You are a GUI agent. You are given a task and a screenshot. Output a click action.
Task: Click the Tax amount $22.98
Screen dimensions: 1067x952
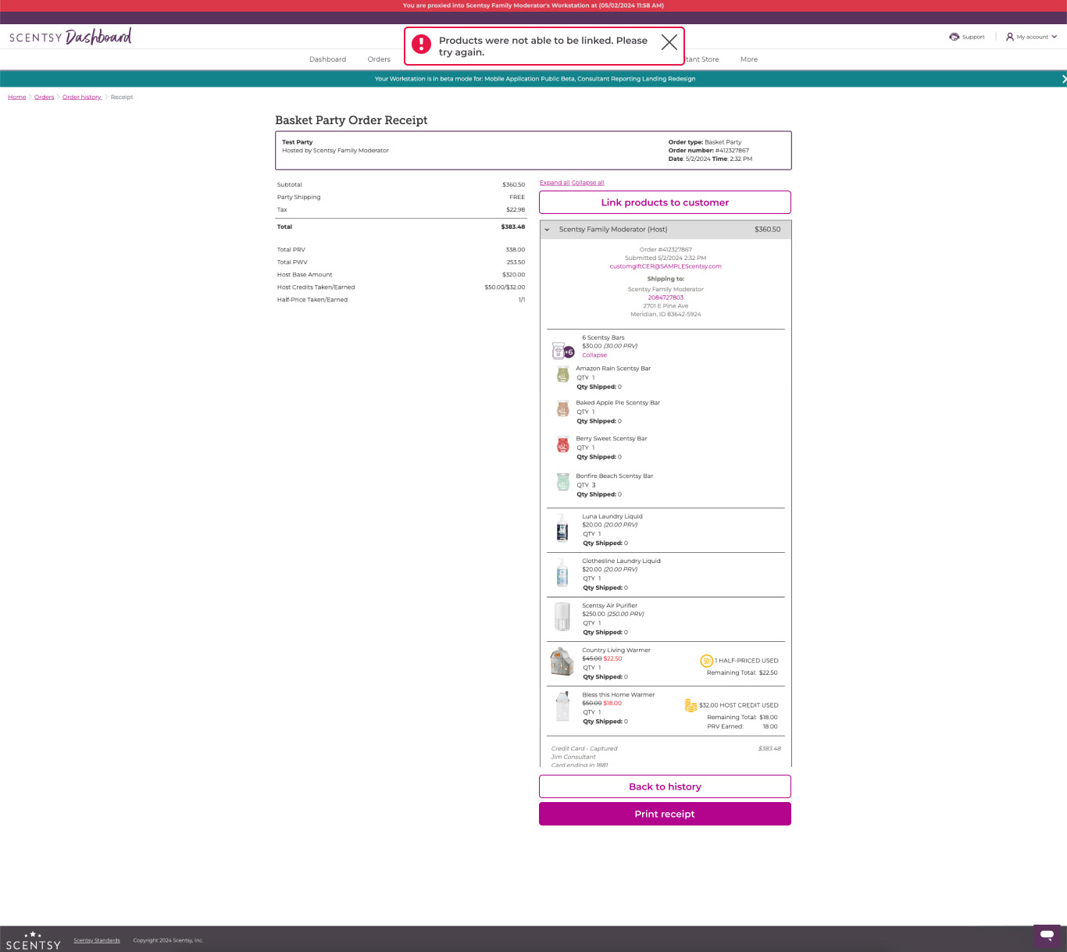516,210
